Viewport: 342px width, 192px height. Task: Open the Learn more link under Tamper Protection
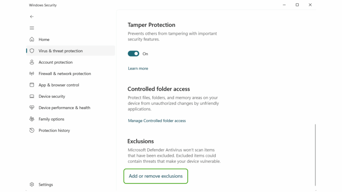click(x=138, y=68)
